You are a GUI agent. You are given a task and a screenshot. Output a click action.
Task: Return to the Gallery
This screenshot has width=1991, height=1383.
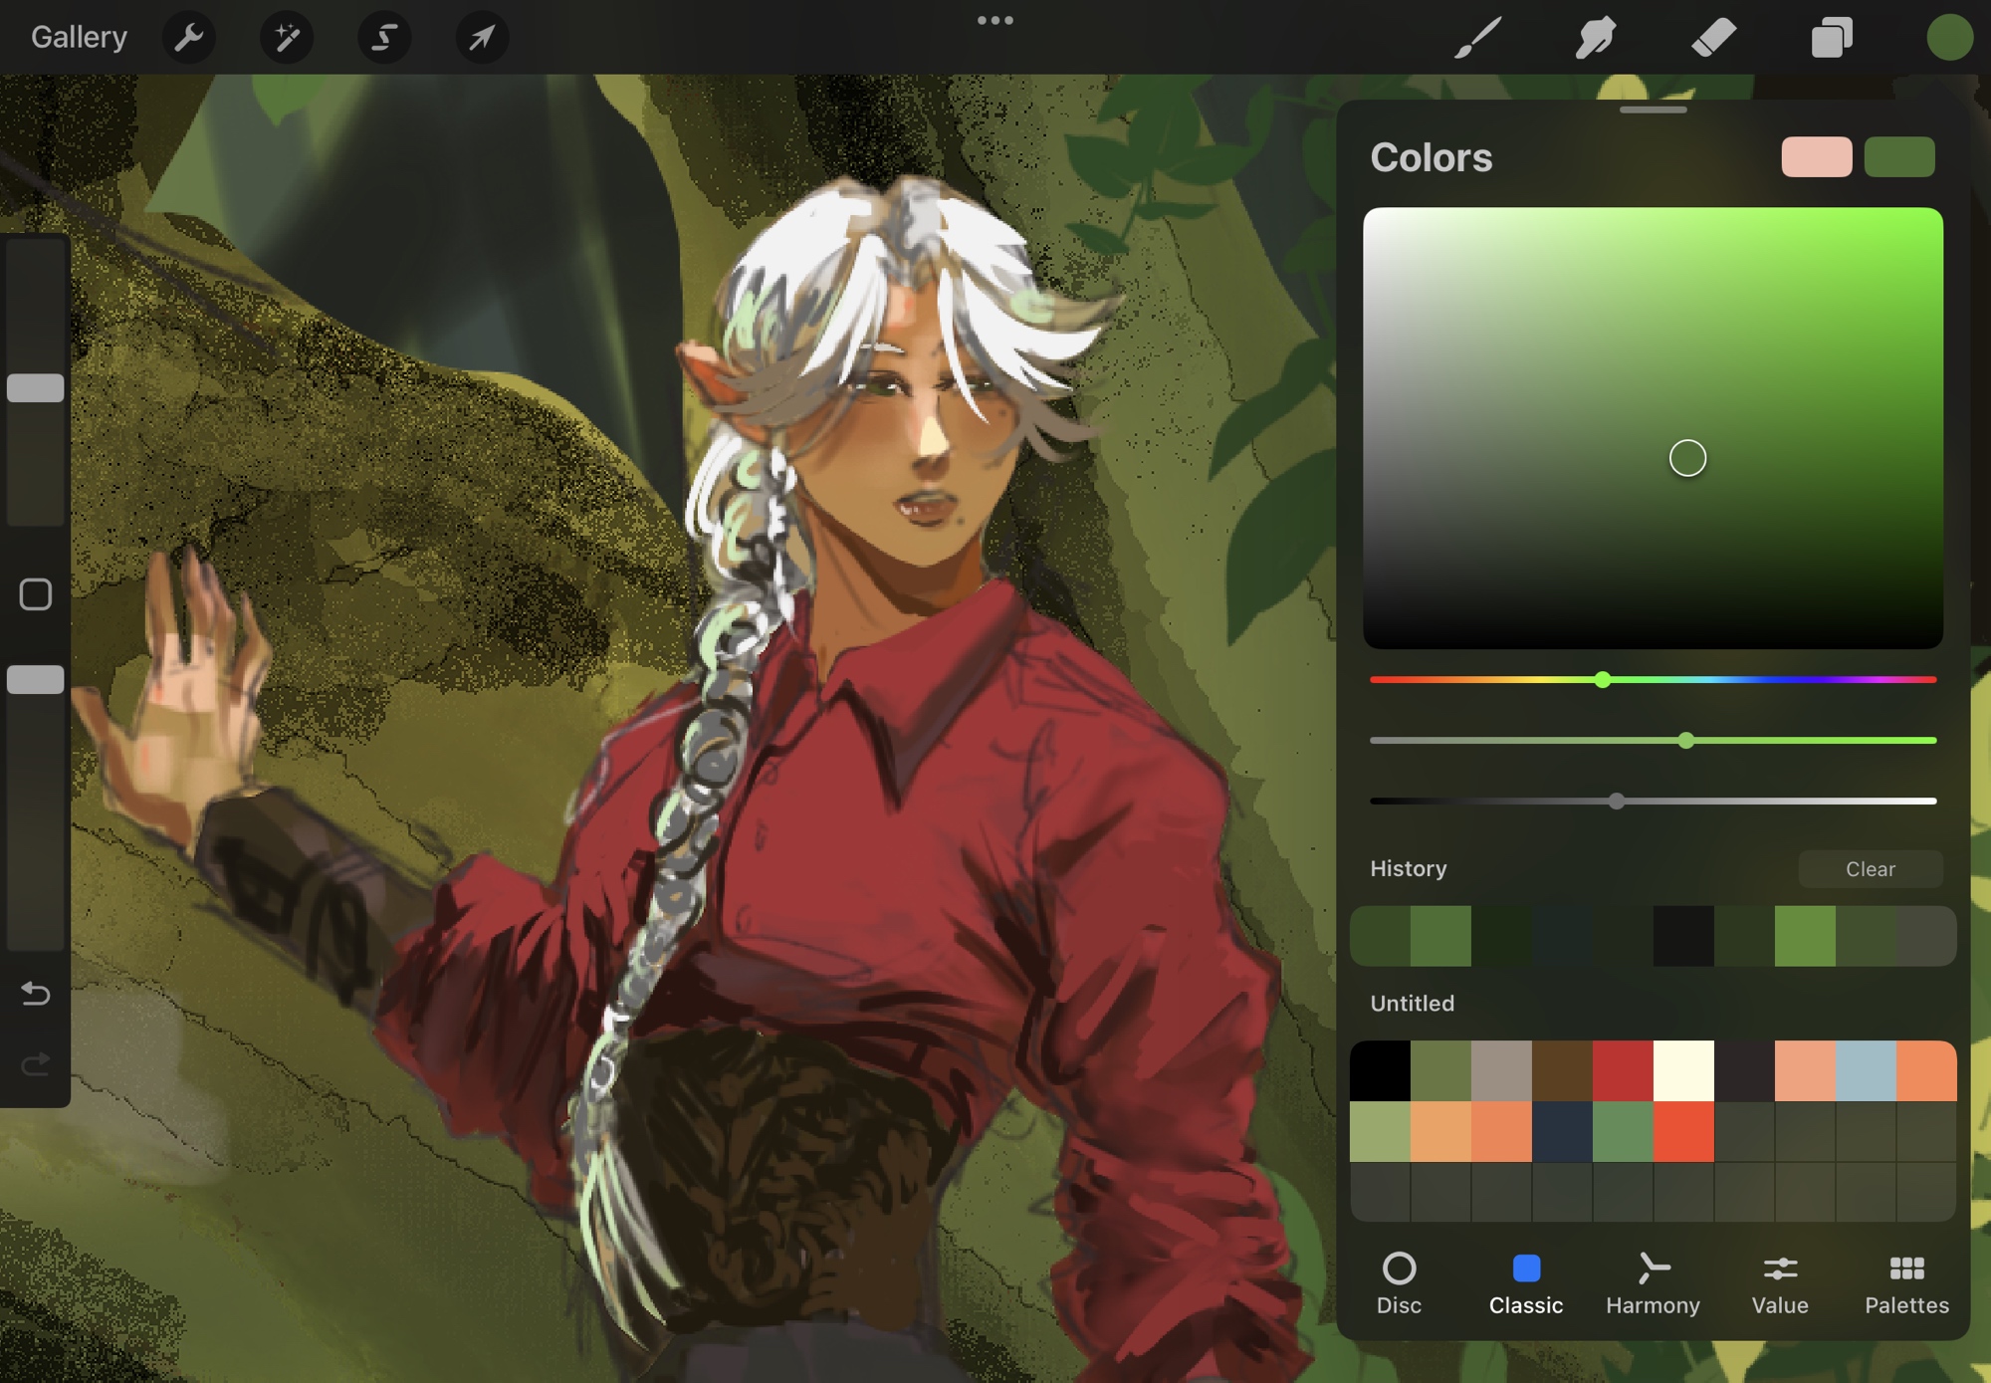point(79,38)
